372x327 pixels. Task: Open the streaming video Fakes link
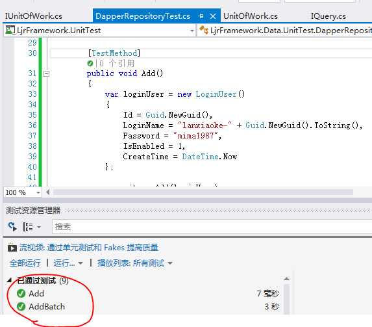pos(89,248)
